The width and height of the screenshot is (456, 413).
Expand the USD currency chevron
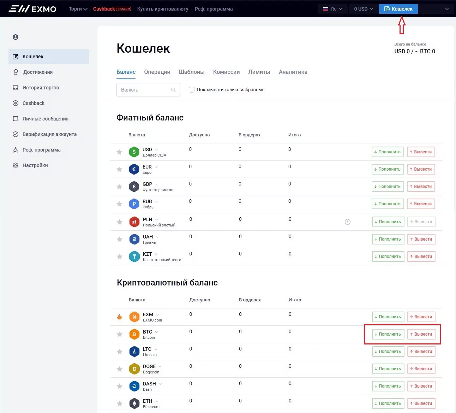[156, 149]
